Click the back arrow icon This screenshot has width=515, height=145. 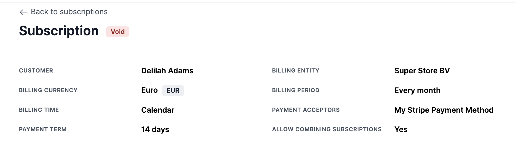[x=24, y=12]
